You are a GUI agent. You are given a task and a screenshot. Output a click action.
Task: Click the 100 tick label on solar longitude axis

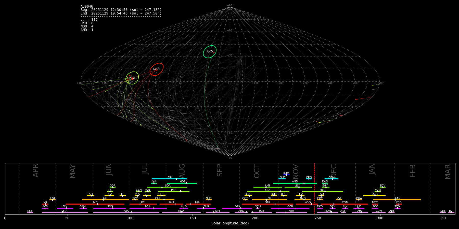tap(130, 218)
